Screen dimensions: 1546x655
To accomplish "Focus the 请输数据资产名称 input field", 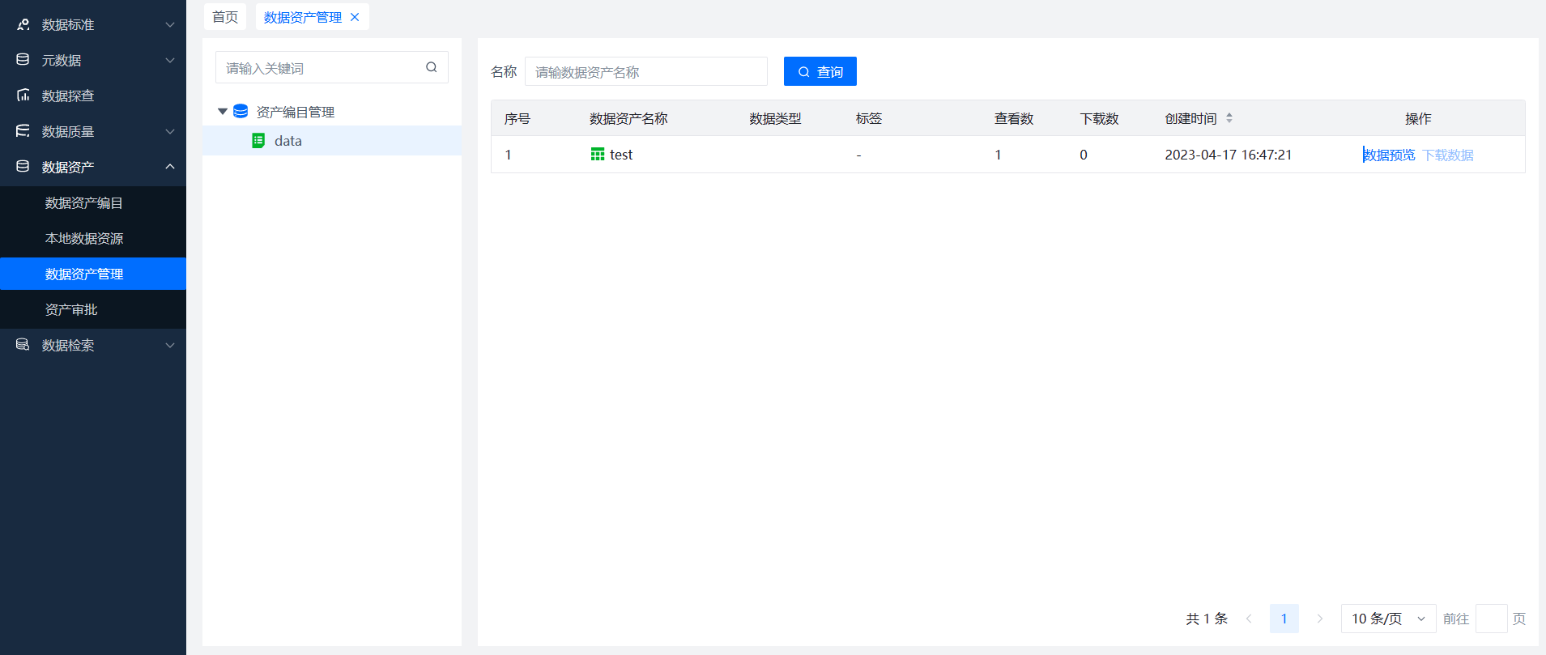I will [646, 71].
